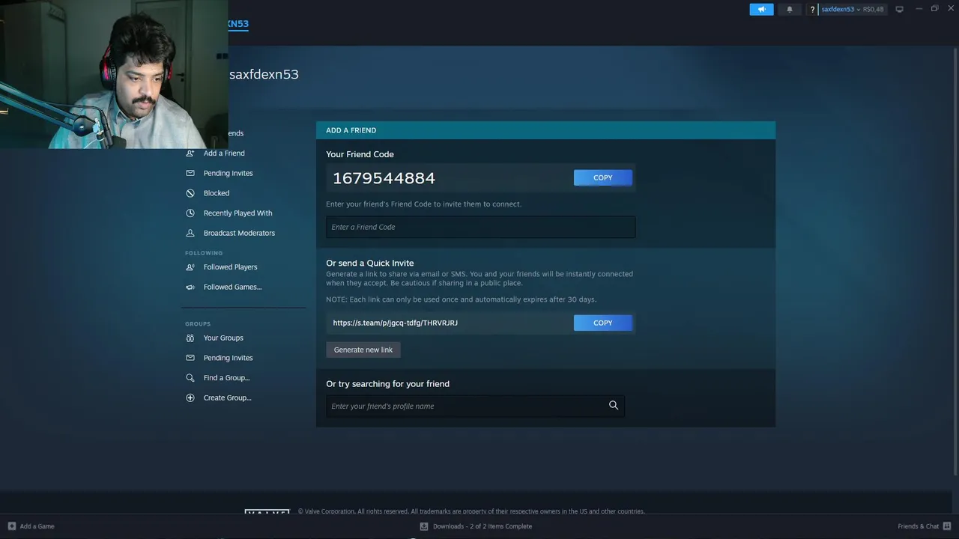Open Recently Played With

click(x=238, y=213)
